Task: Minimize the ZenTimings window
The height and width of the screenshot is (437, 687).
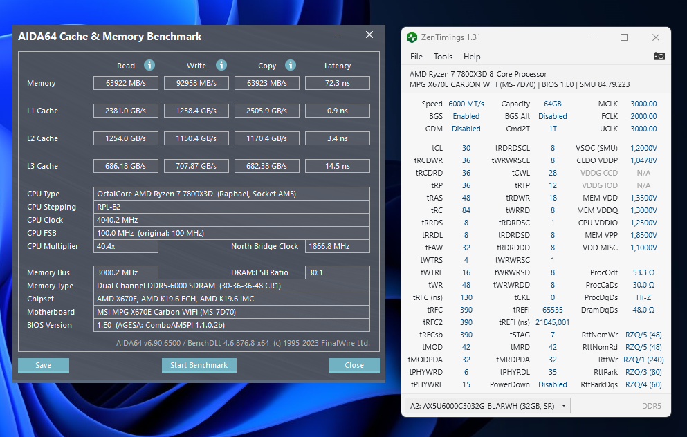Action: pyautogui.click(x=592, y=37)
